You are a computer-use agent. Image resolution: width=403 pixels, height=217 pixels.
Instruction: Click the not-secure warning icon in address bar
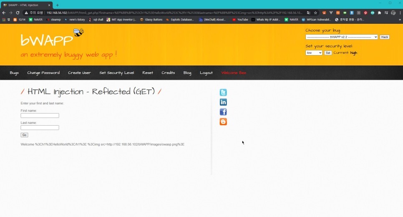coord(26,13)
